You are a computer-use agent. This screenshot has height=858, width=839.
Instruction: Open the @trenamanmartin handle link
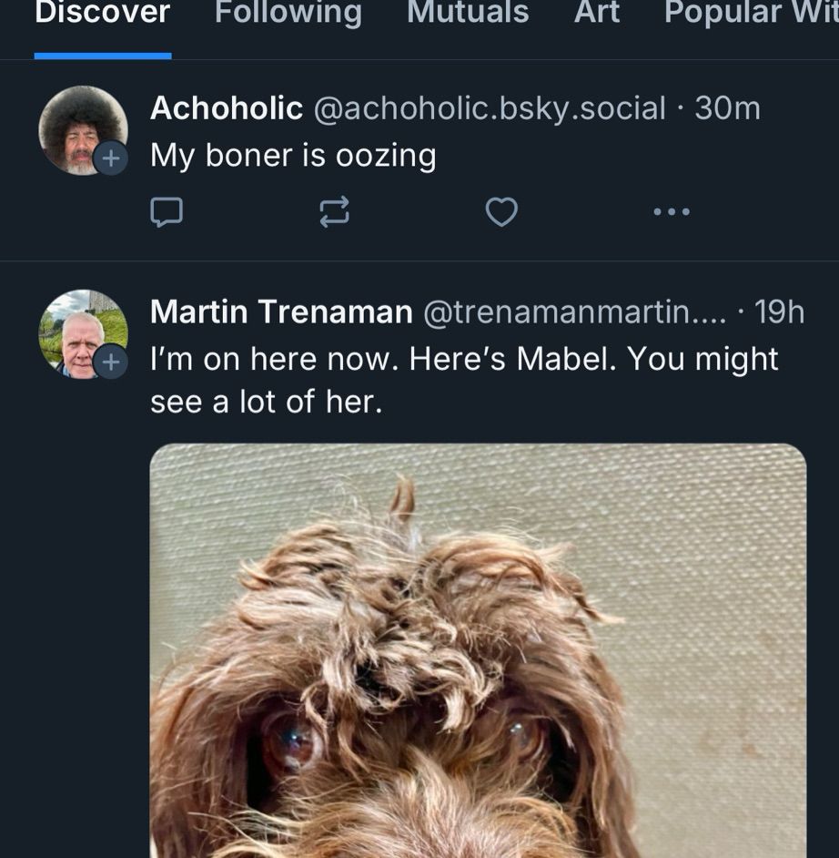point(574,312)
